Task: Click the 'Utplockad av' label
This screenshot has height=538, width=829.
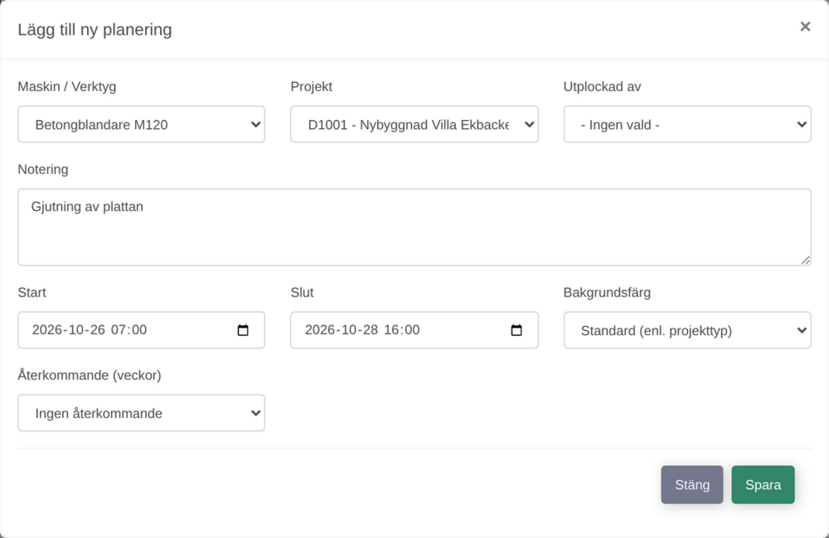Action: click(x=602, y=87)
